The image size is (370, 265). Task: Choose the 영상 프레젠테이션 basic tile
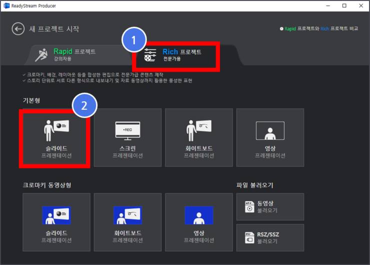coord(270,138)
